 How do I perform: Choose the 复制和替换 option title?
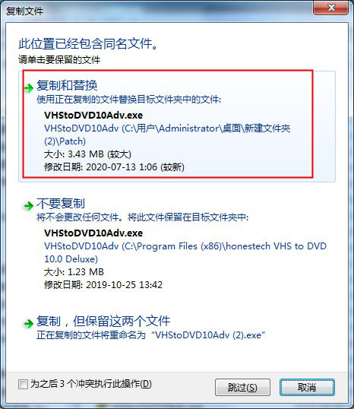coord(67,85)
